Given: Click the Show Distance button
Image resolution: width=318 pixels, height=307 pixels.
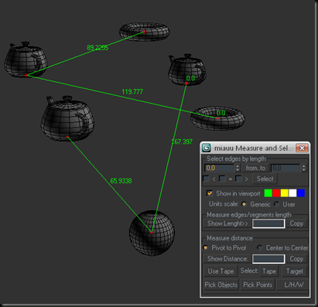Looking at the screenshot, I should (227, 259).
